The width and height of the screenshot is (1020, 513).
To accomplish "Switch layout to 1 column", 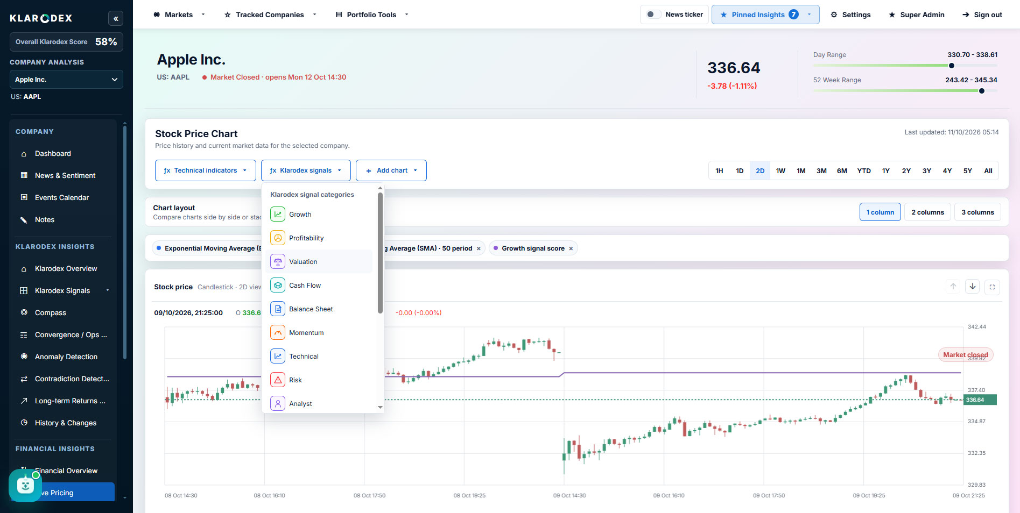I will (880, 212).
